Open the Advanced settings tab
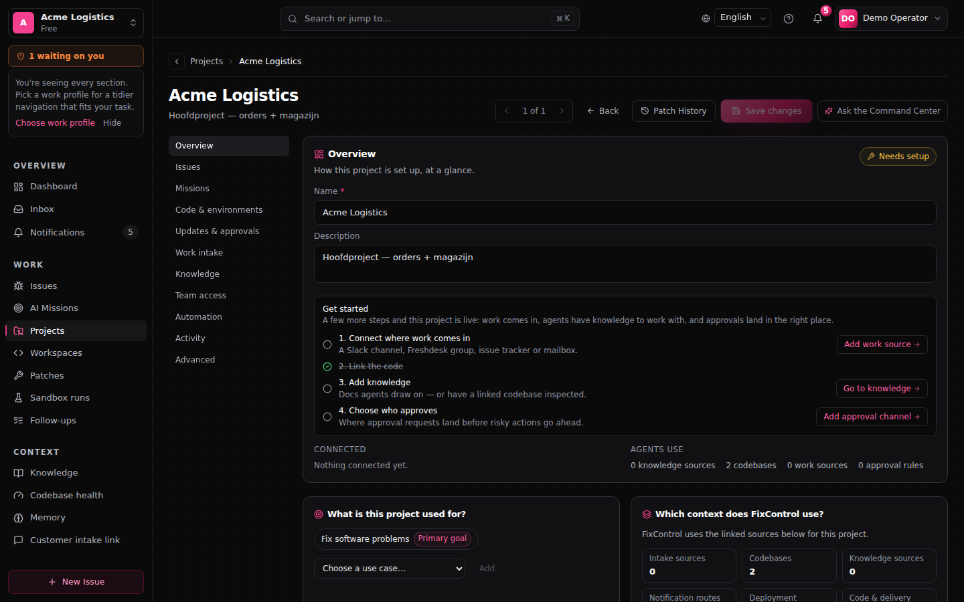Viewport: 964px width, 602px height. tap(229, 360)
